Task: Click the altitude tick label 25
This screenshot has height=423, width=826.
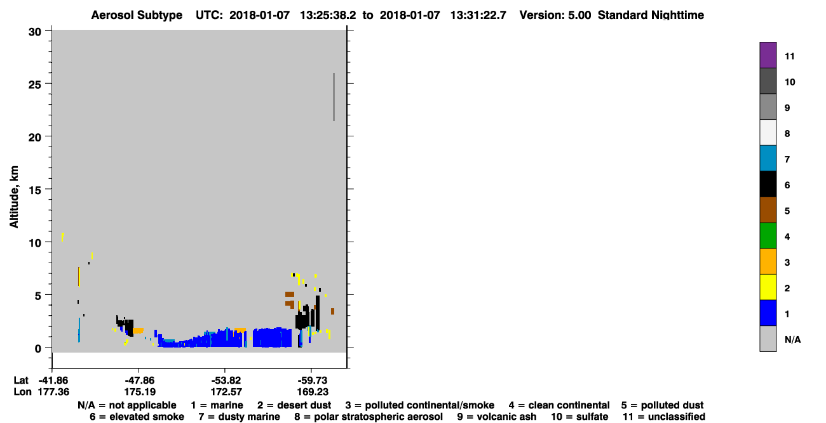Action: (37, 84)
